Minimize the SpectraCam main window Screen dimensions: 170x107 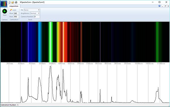pos(153,2)
